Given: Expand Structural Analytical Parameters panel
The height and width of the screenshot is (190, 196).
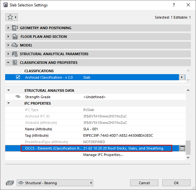Looking at the screenshot, I should [x=8, y=54].
